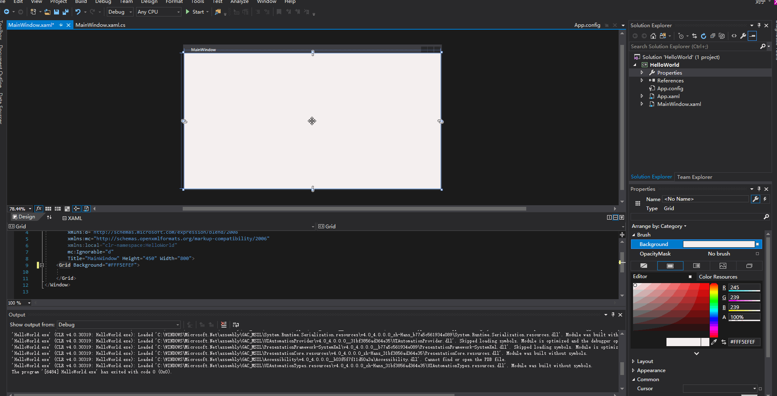Toggle snapping to snaplines in designer
Image resolution: width=777 pixels, height=396 pixels.
[77, 209]
